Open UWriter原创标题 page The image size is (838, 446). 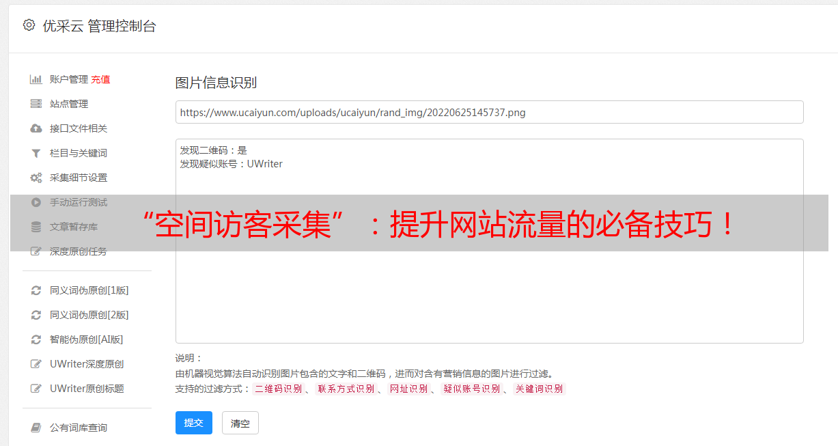[x=87, y=389]
